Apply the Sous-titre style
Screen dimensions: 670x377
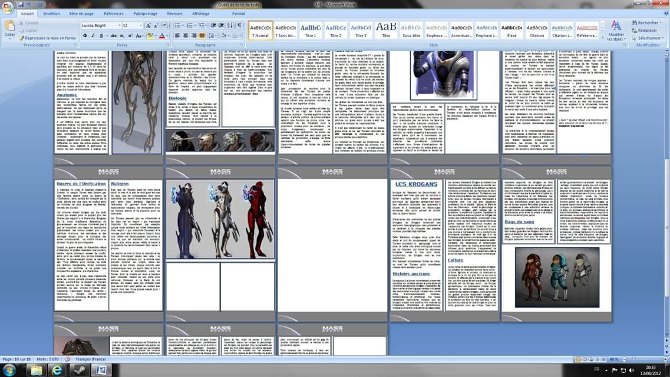pos(411,30)
